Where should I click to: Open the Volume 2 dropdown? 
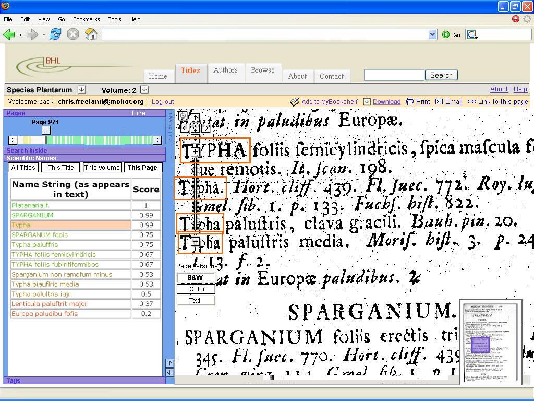(x=144, y=90)
